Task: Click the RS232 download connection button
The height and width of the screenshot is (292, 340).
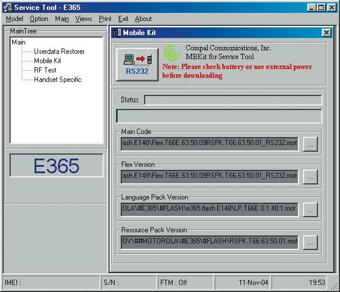Action: pyautogui.click(x=137, y=64)
